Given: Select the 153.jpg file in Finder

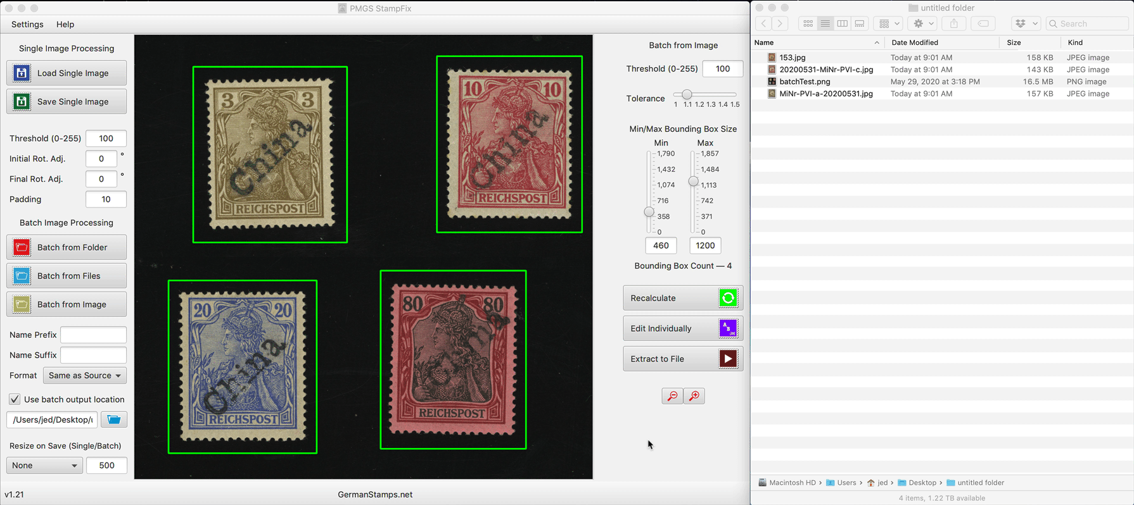Looking at the screenshot, I should click(x=942, y=57).
